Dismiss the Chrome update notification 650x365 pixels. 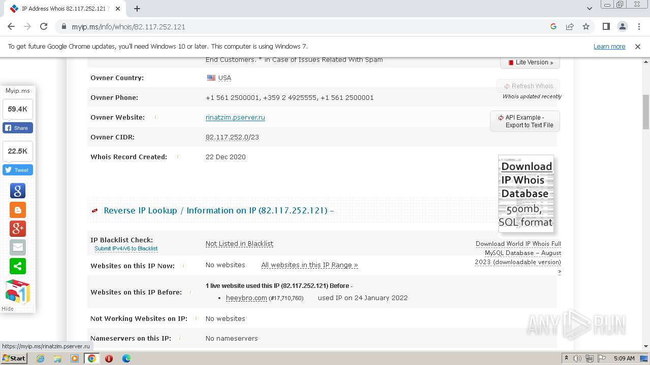tap(638, 46)
